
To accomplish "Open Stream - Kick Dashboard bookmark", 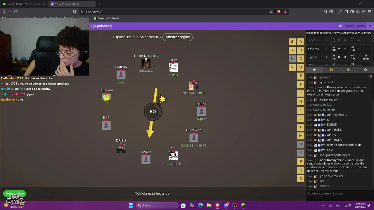I will 107,18.
